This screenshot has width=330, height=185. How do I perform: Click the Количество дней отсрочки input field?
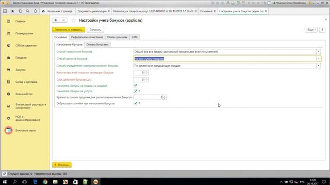click(x=139, y=73)
